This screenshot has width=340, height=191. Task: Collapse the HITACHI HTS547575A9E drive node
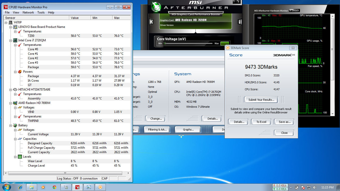[x=11, y=89]
